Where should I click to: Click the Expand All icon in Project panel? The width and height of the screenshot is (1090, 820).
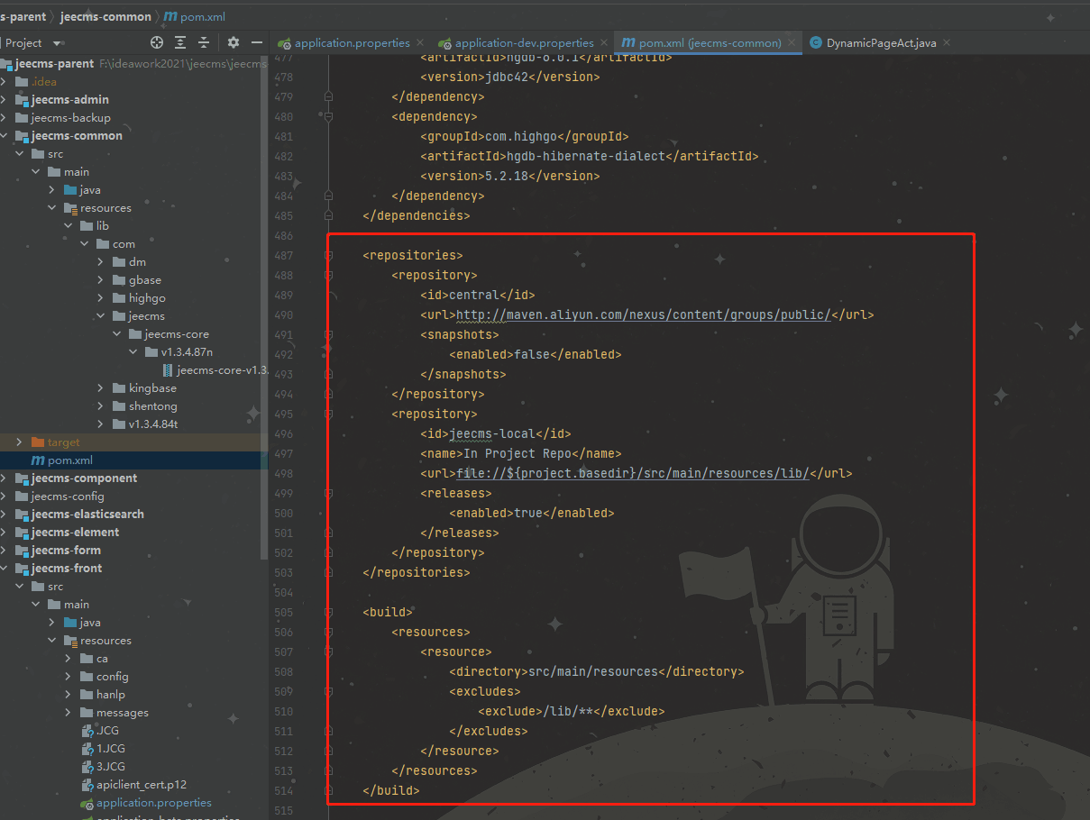[x=181, y=42]
